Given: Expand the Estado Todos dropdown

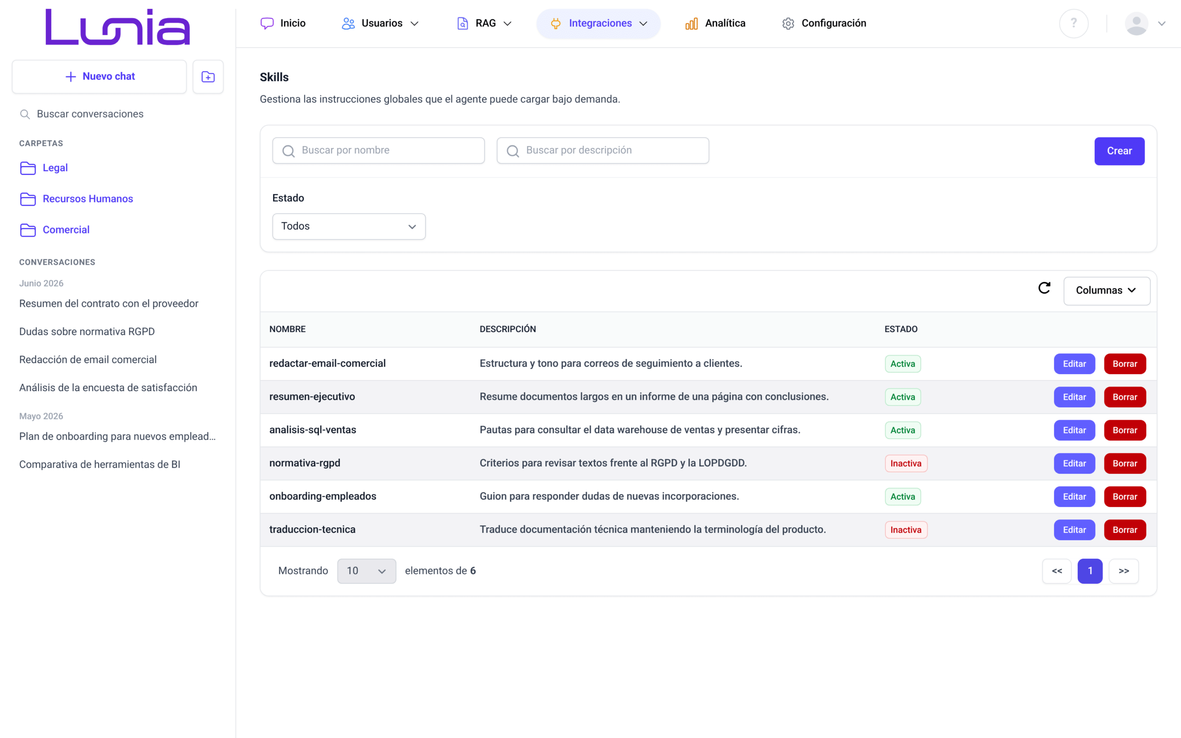Looking at the screenshot, I should pyautogui.click(x=349, y=226).
